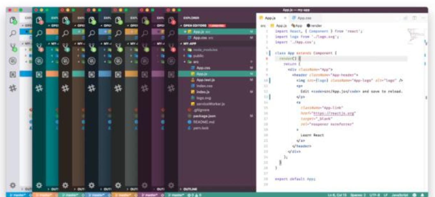The height and width of the screenshot is (197, 435).
Task: Click Ln 6, Col 13 indicator
Action: (x=337, y=195)
